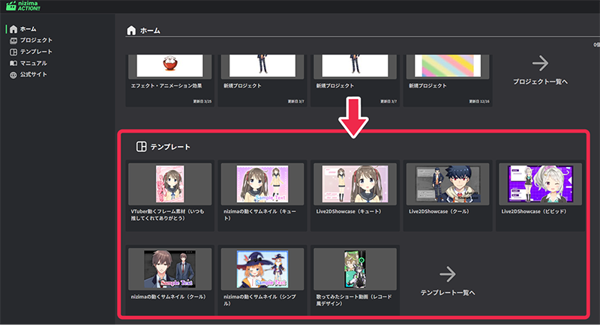Open マニュアル in the sidebar

click(34, 64)
